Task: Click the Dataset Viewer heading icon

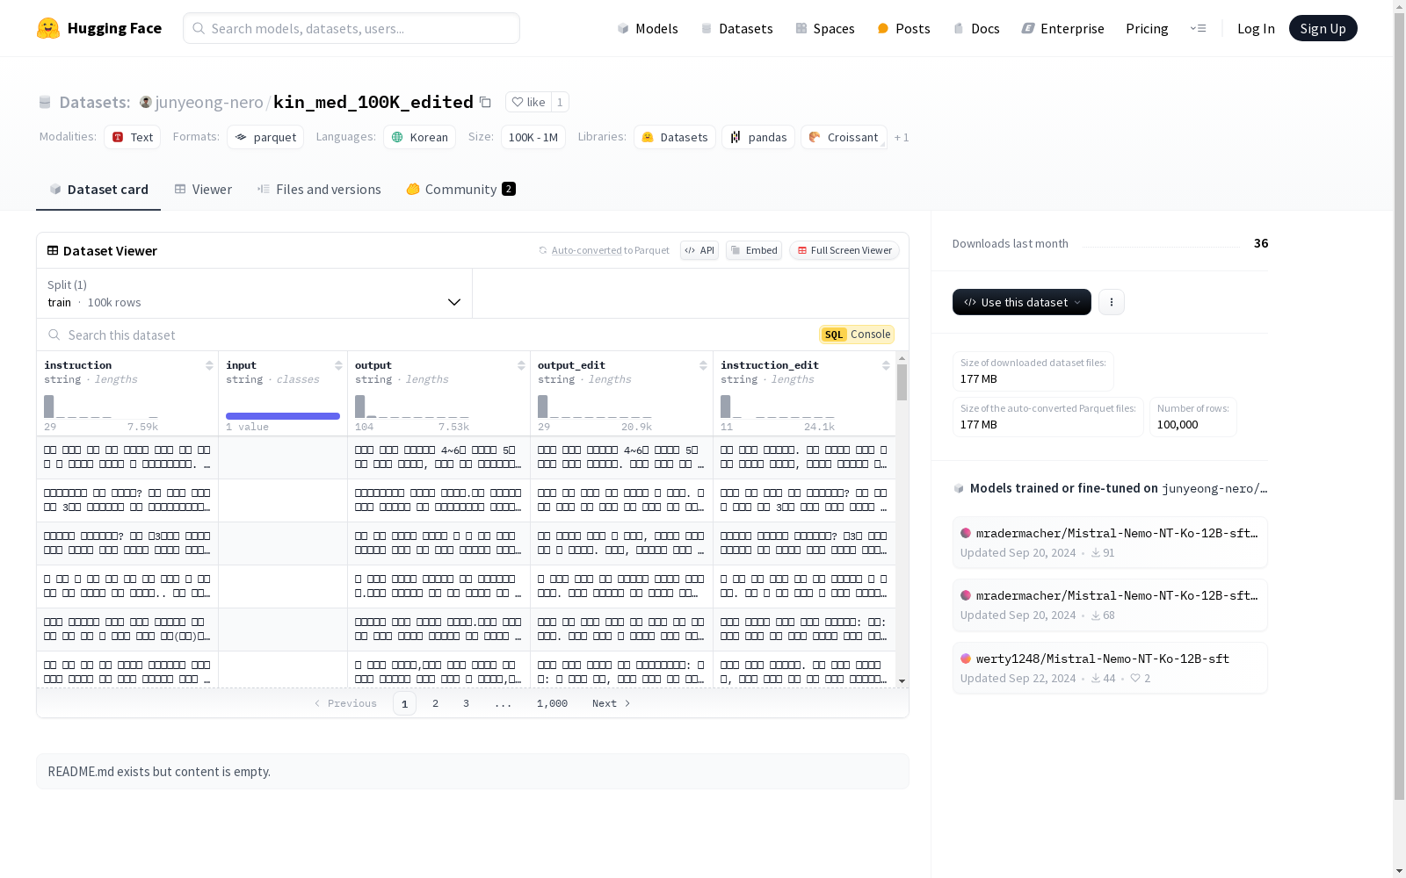Action: (53, 250)
